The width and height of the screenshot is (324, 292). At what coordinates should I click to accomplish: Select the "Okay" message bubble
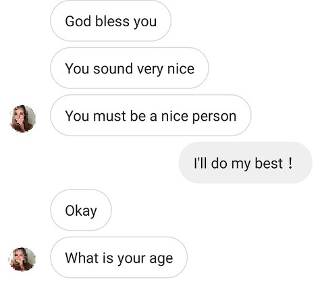81,210
